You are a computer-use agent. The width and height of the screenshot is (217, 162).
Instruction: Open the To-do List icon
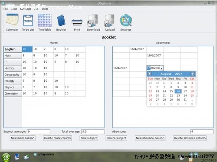click(x=28, y=20)
